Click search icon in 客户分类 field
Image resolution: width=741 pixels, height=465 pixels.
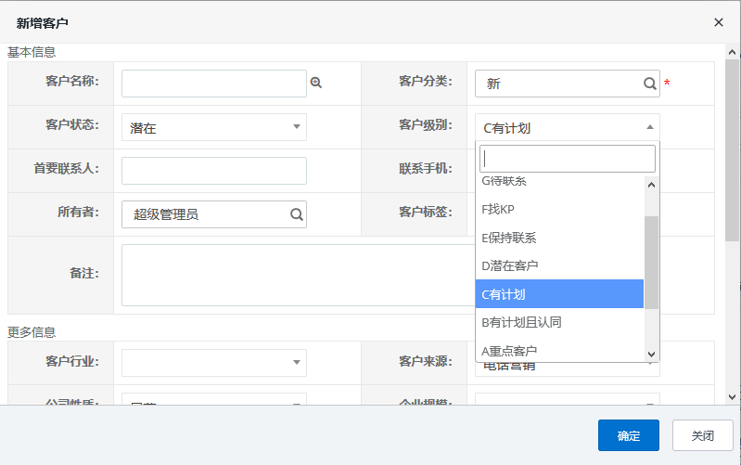point(649,84)
